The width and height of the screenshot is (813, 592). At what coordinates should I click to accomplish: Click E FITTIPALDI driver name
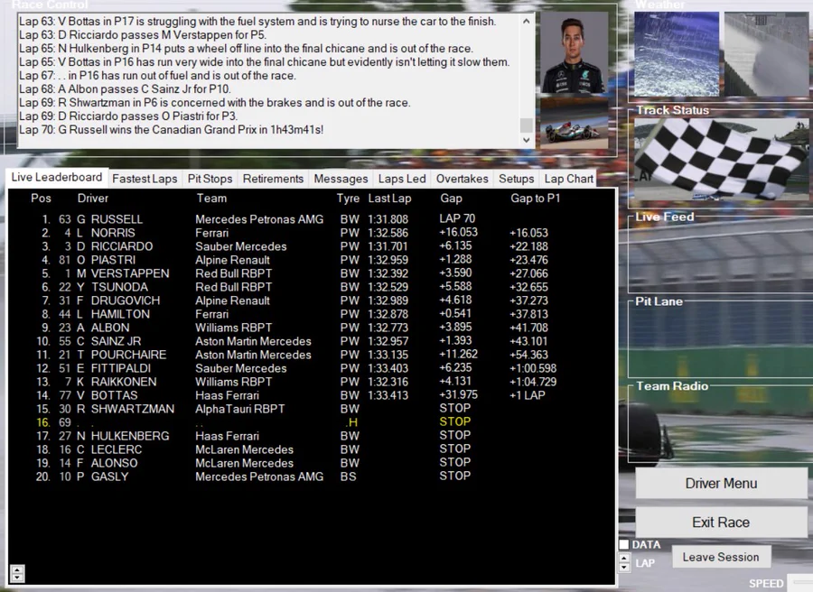[114, 367]
